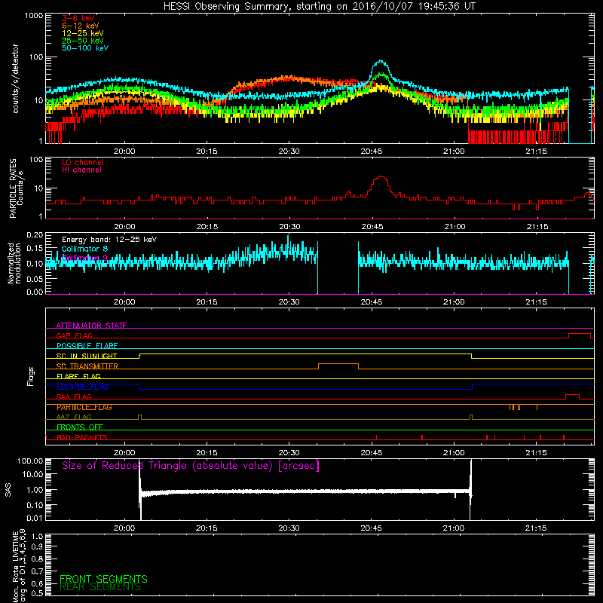This screenshot has width=603, height=603.
Task: Click the 0.01 tick on SAS axis
Action: point(35,518)
